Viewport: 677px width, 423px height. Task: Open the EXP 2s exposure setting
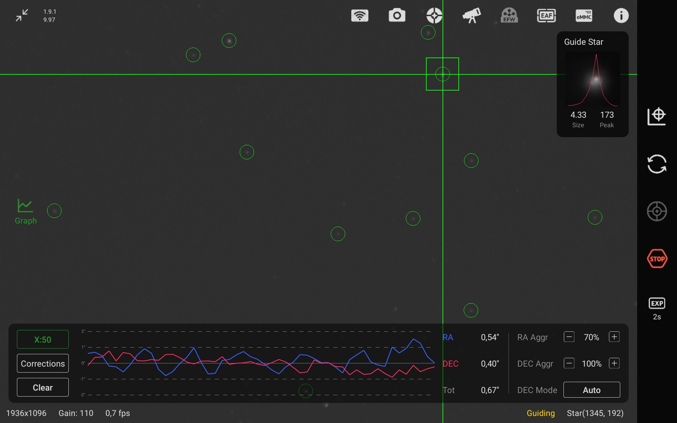tap(657, 309)
